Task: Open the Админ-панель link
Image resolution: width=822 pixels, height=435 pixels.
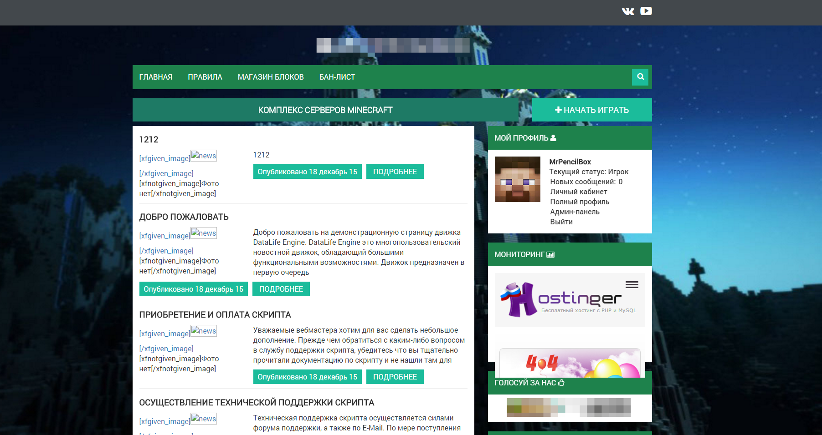Action: [575, 212]
